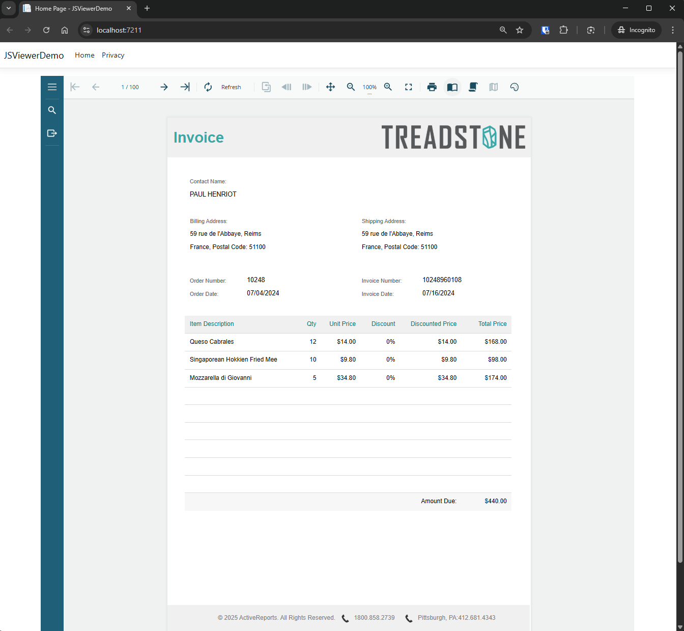684x631 pixels.
Task: Switch to continuous page view
Action: coord(473,87)
